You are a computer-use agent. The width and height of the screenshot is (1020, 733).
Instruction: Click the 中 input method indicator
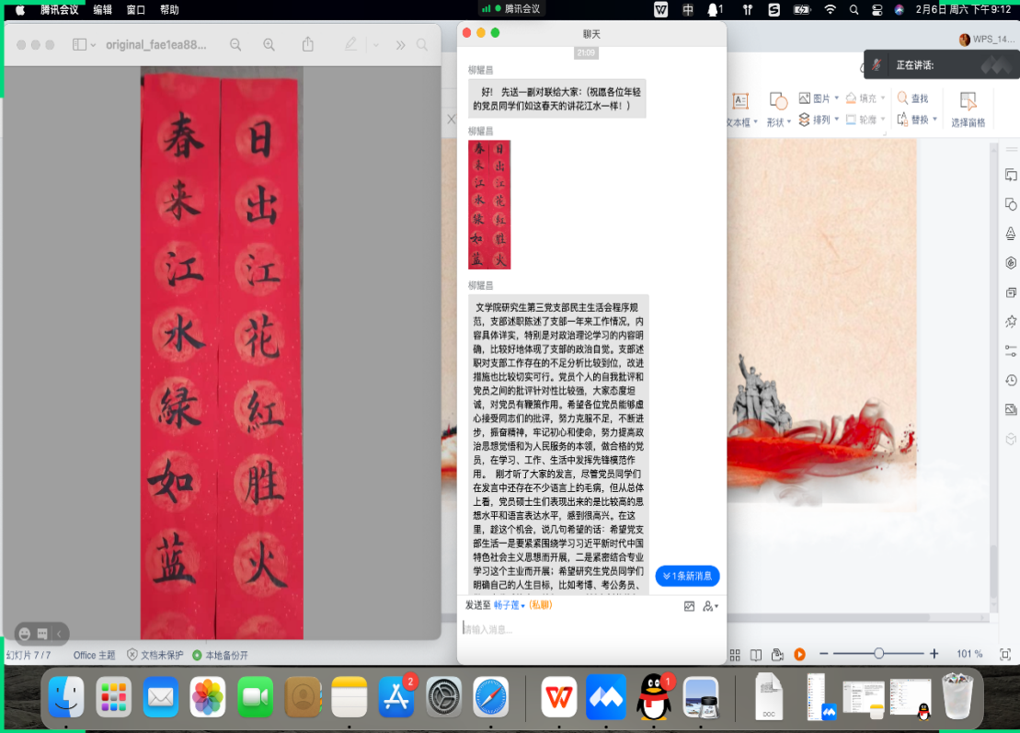coord(688,10)
